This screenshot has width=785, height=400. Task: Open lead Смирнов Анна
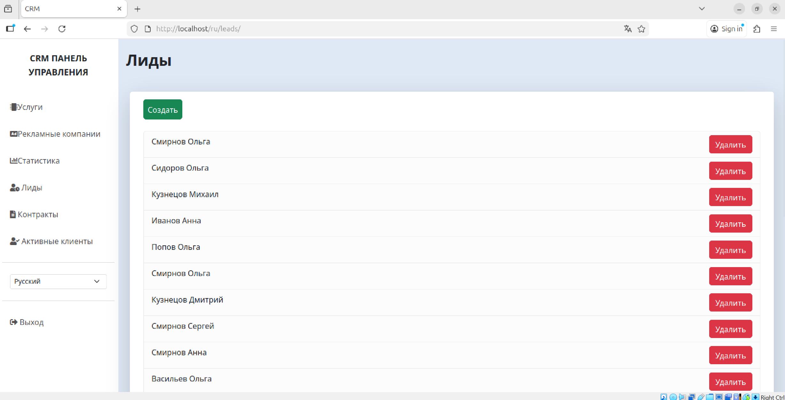[179, 352]
